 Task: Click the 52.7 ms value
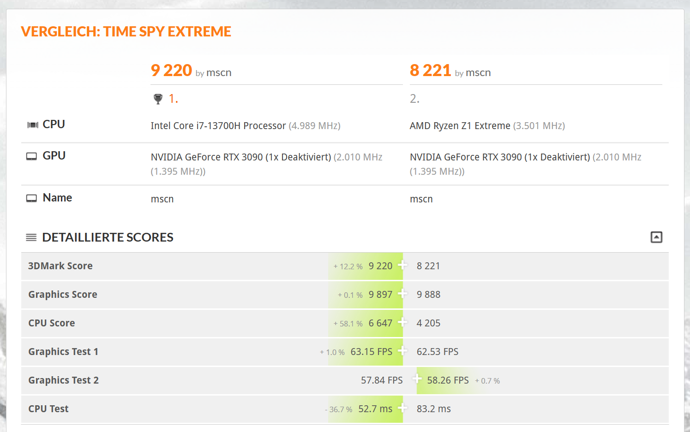tap(375, 409)
